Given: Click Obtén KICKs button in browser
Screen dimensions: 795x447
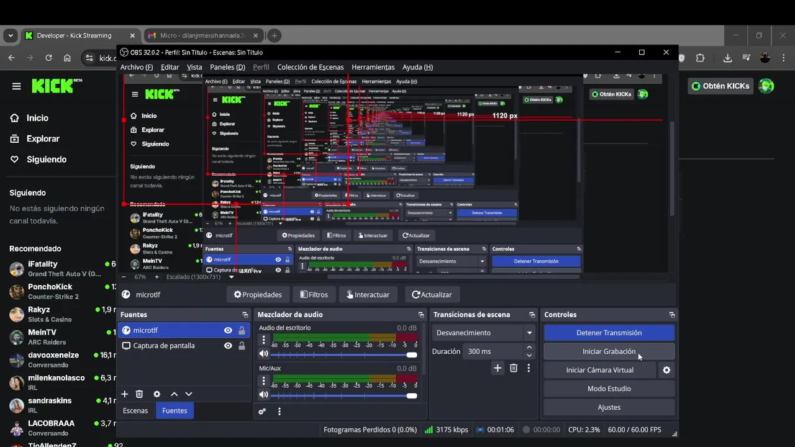Looking at the screenshot, I should point(720,86).
